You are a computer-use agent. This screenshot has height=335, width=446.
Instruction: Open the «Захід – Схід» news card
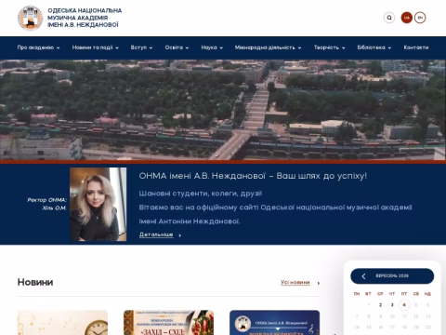coord(168,322)
